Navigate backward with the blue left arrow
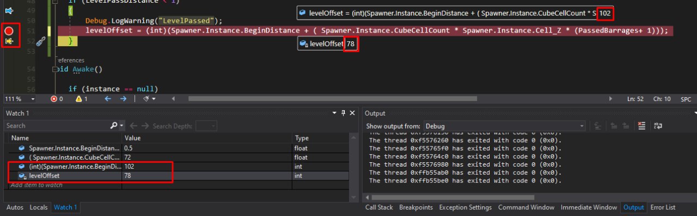Screen dimensions: 697x216 (x=108, y=99)
